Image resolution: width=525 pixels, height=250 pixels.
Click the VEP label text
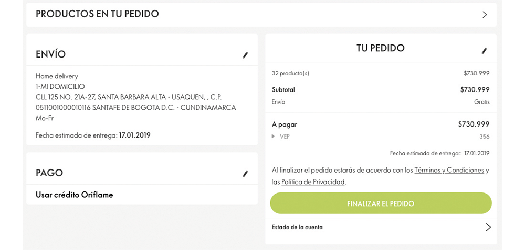[285, 137]
